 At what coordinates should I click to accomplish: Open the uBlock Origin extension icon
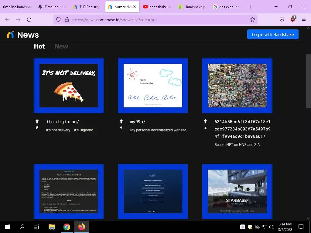[293, 19]
